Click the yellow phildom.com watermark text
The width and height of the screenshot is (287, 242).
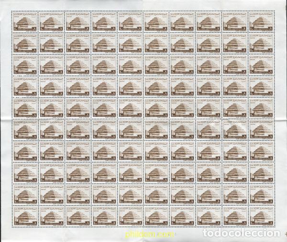pyautogui.click(x=150, y=234)
